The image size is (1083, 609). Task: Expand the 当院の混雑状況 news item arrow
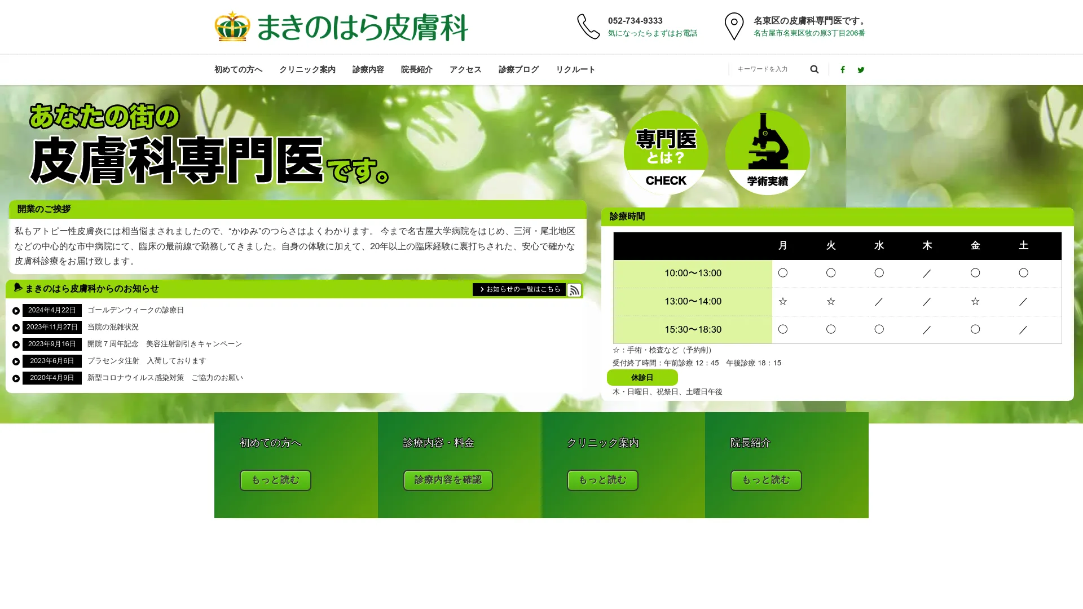[x=15, y=327]
